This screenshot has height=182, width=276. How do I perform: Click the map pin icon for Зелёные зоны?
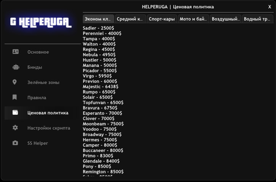[15, 82]
